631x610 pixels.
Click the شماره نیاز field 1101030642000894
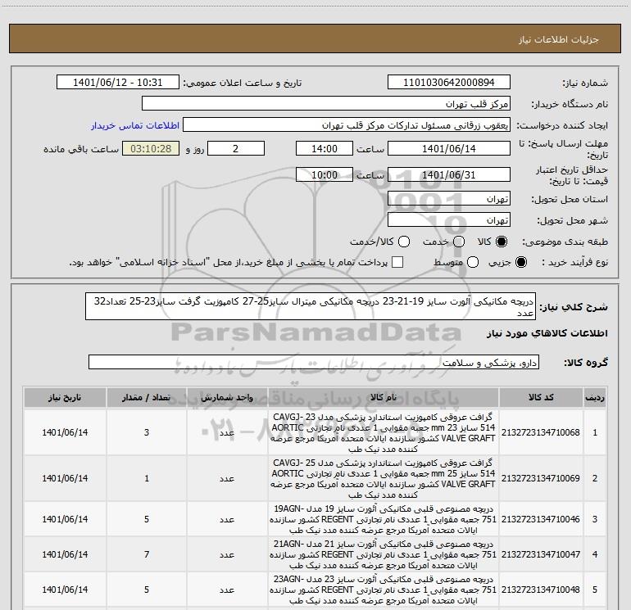coord(449,82)
